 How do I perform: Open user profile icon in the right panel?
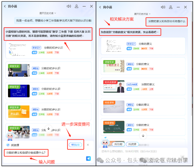pyautogui.click(x=171, y=7)
